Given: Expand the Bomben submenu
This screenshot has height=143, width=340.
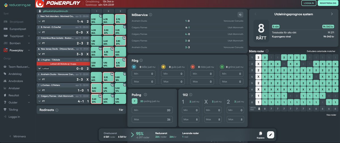Looking at the screenshot, I should tap(29, 43).
